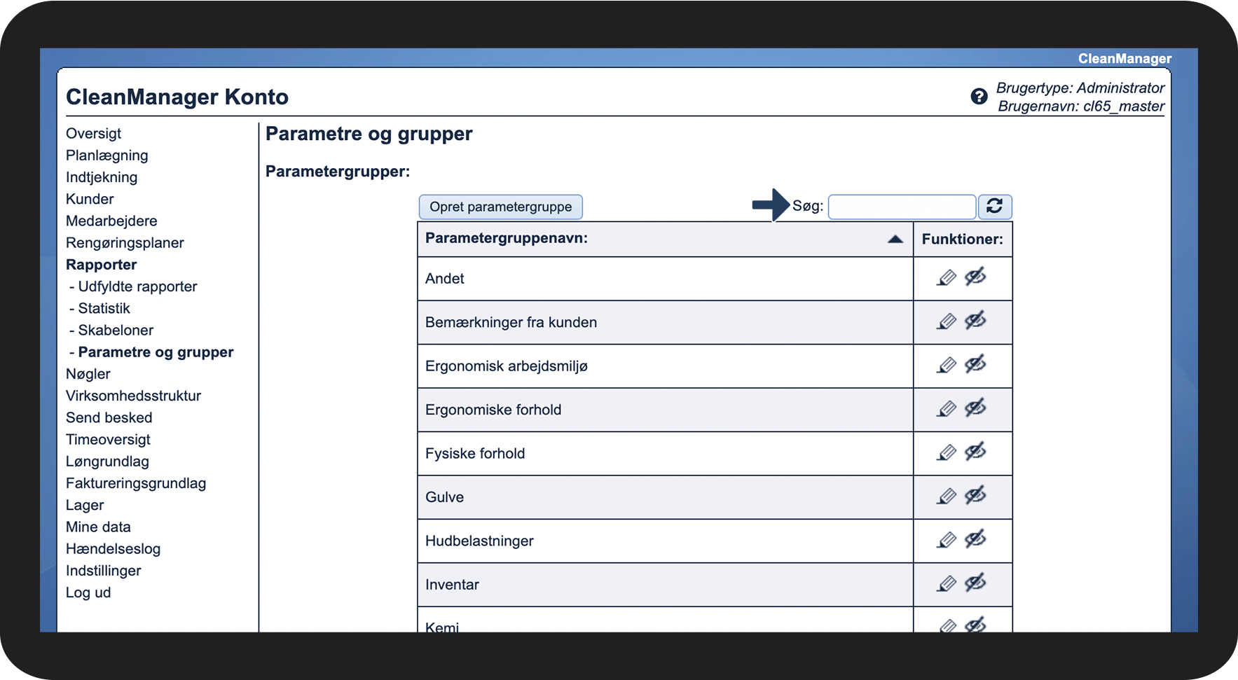Hide the Andet parameter group
Image resolution: width=1238 pixels, height=680 pixels.
[975, 277]
